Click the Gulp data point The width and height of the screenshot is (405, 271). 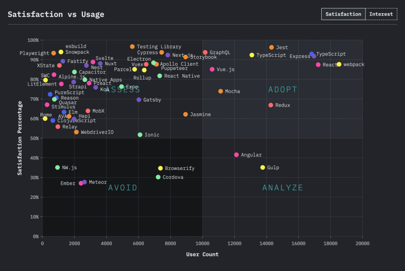pos(263,168)
